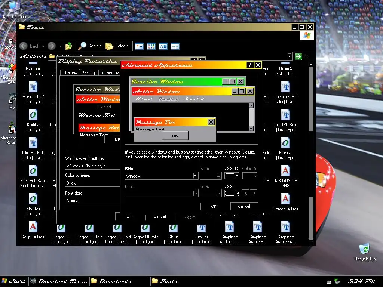The image size is (383, 287).
Task: Click Selected menu in preview window
Action: (x=194, y=99)
